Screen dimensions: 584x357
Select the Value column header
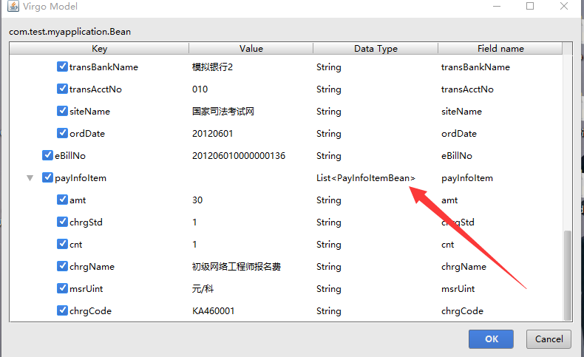click(251, 48)
